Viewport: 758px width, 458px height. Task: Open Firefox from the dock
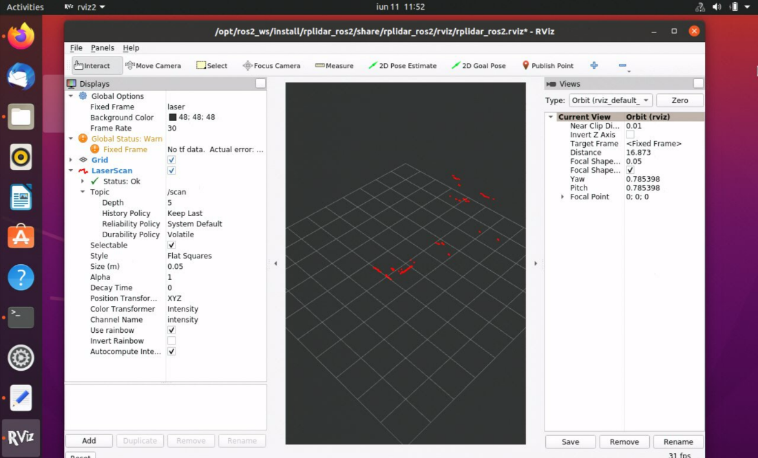(x=21, y=36)
